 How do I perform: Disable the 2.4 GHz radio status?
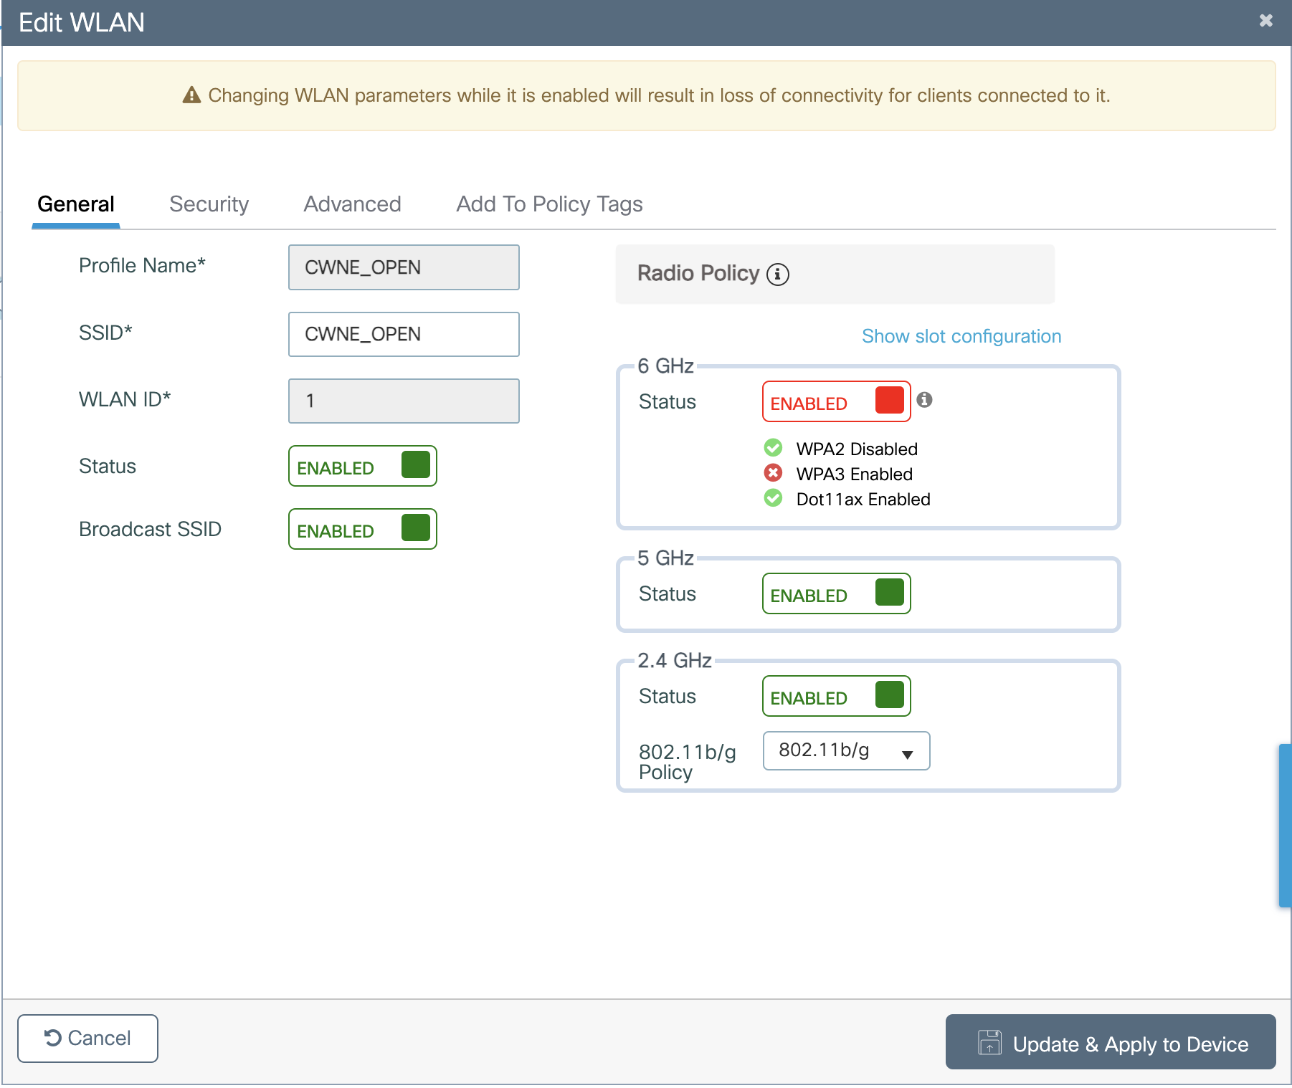(836, 697)
